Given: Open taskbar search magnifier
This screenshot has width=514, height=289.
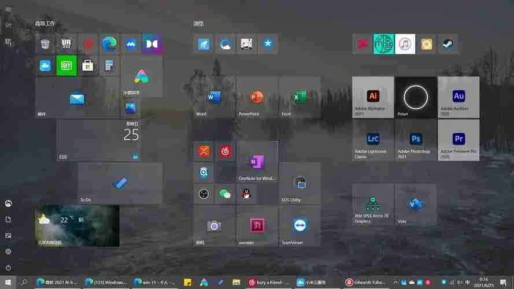Looking at the screenshot, I should point(24,282).
